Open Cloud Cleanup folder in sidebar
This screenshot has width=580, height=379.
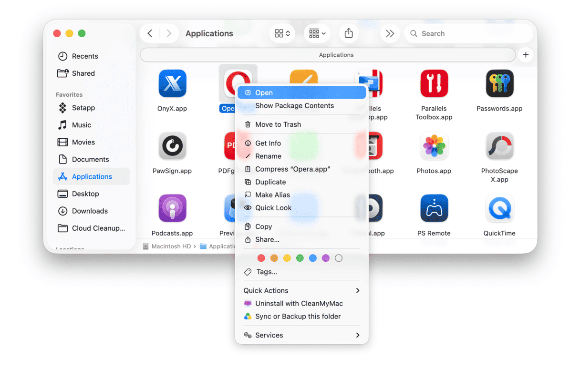(91, 228)
